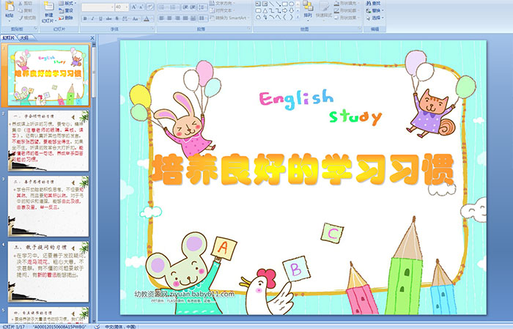This screenshot has width=513, height=329.
Task: Select slide 4 thumbnail
Action: (48, 272)
